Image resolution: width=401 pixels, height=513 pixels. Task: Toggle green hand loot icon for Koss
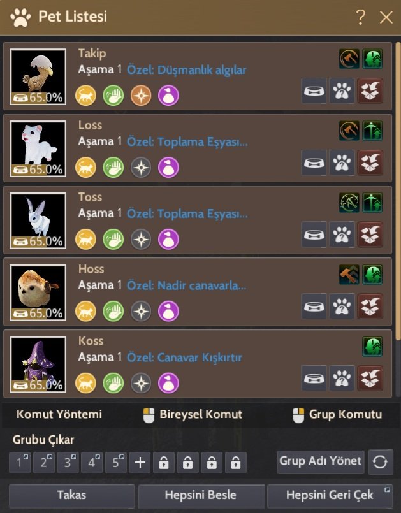coord(113,383)
